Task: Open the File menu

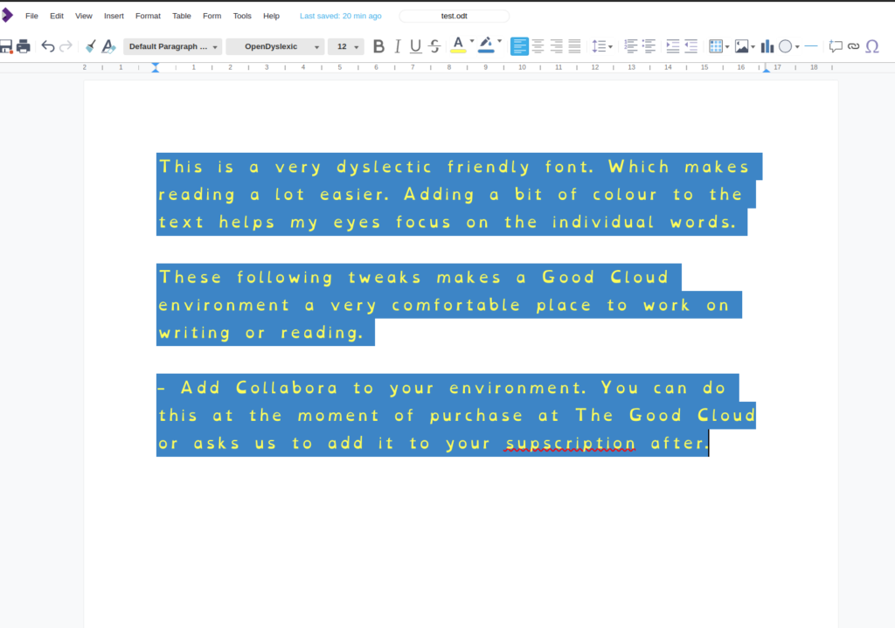Action: click(x=31, y=16)
